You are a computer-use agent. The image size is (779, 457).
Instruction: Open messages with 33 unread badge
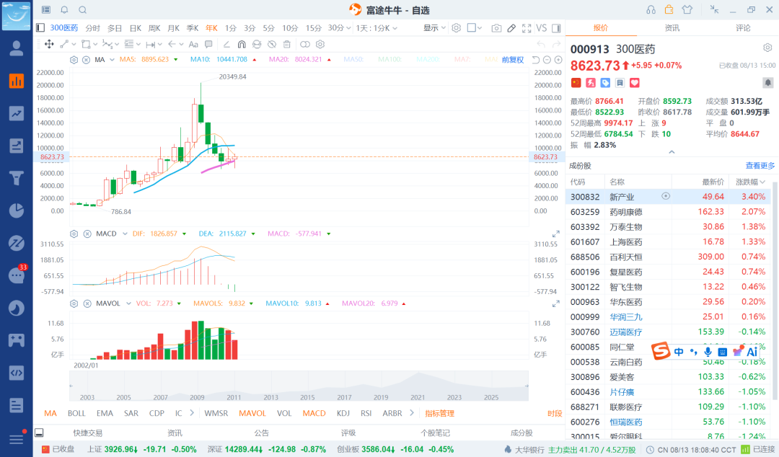tap(17, 275)
